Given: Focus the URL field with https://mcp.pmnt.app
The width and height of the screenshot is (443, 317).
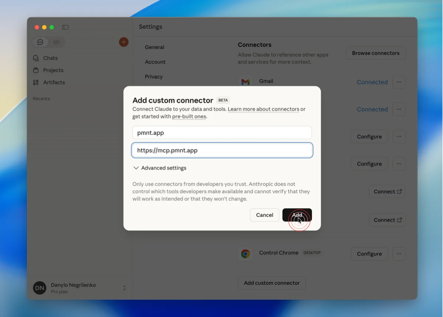Looking at the screenshot, I should click(222, 150).
